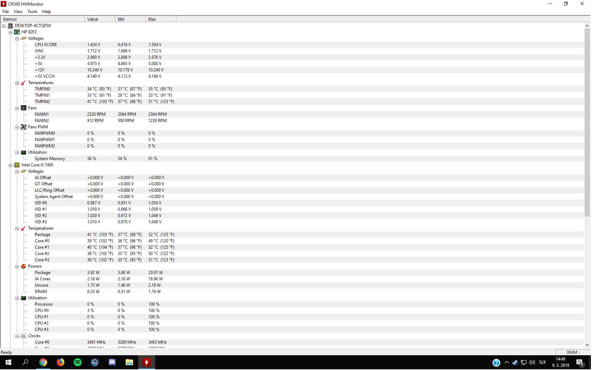Open Discord from the taskbar

112,362
